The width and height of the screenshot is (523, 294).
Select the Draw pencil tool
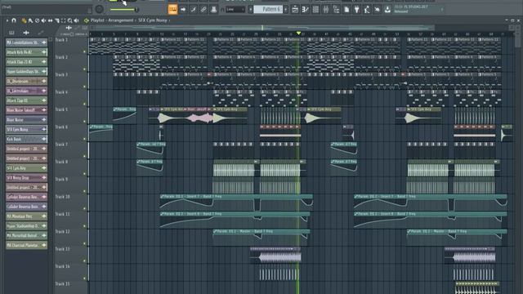pos(24,20)
